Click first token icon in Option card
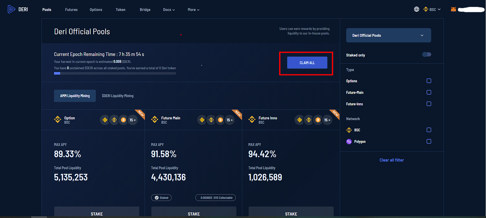 pos(105,120)
